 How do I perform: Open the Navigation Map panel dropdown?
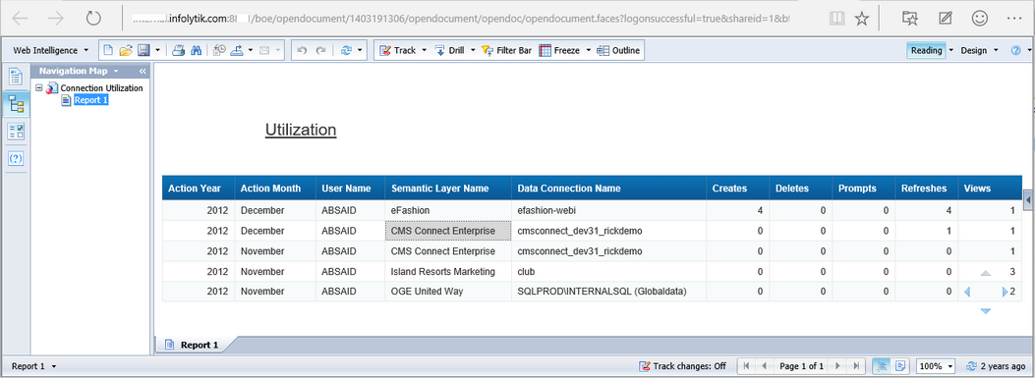coord(116,72)
